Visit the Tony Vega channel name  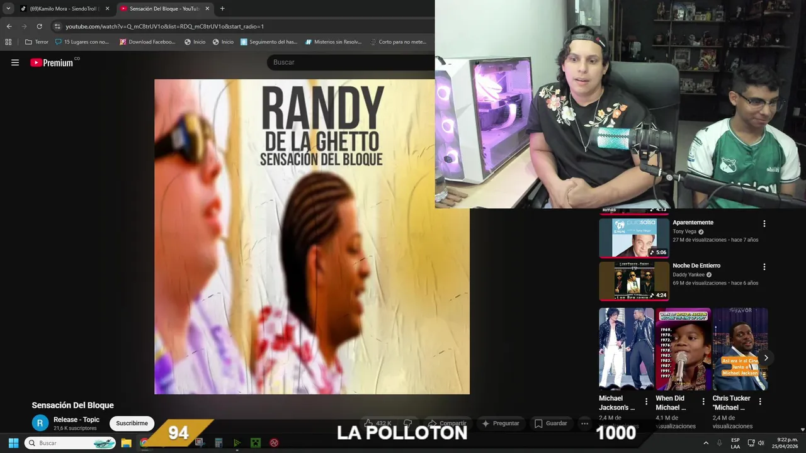685,232
